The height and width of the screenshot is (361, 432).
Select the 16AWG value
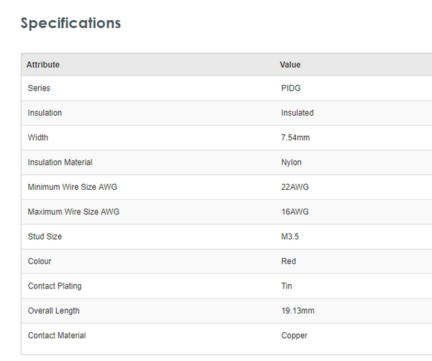click(x=294, y=212)
